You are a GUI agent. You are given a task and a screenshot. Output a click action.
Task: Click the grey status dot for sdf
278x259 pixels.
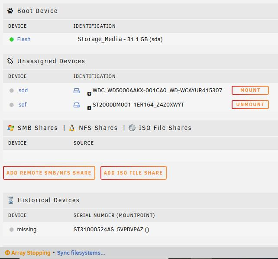[12, 105]
